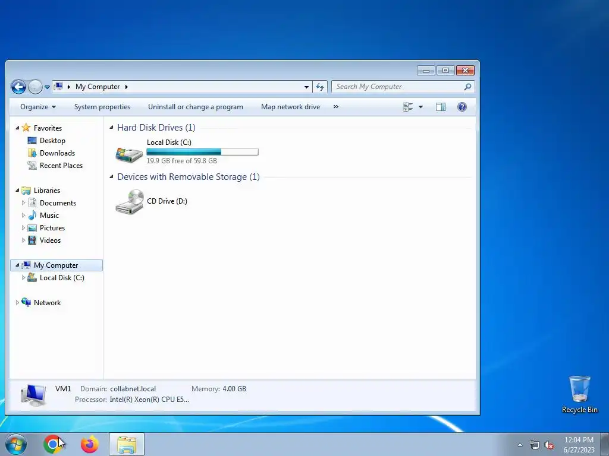Open the taskbar clock and date

click(579, 445)
